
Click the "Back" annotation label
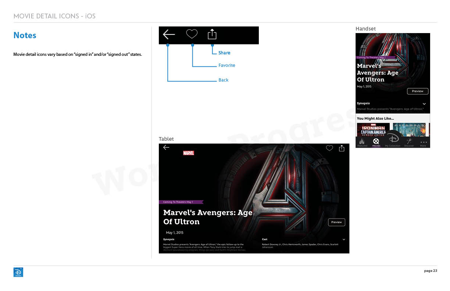coord(224,80)
